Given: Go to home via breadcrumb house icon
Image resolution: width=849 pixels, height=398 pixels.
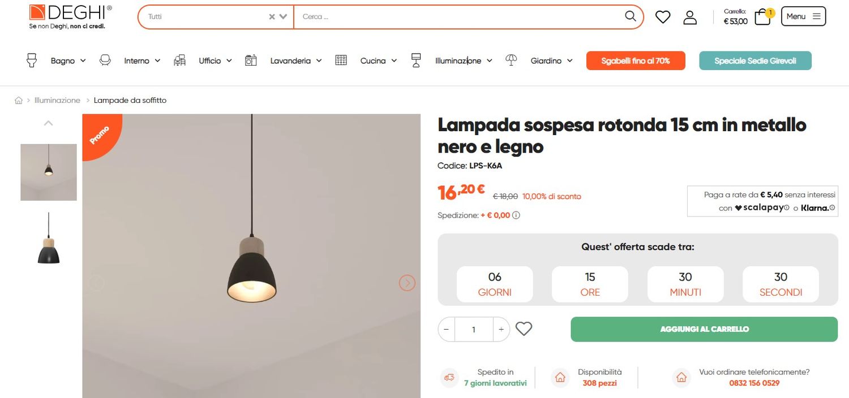Looking at the screenshot, I should pyautogui.click(x=19, y=101).
